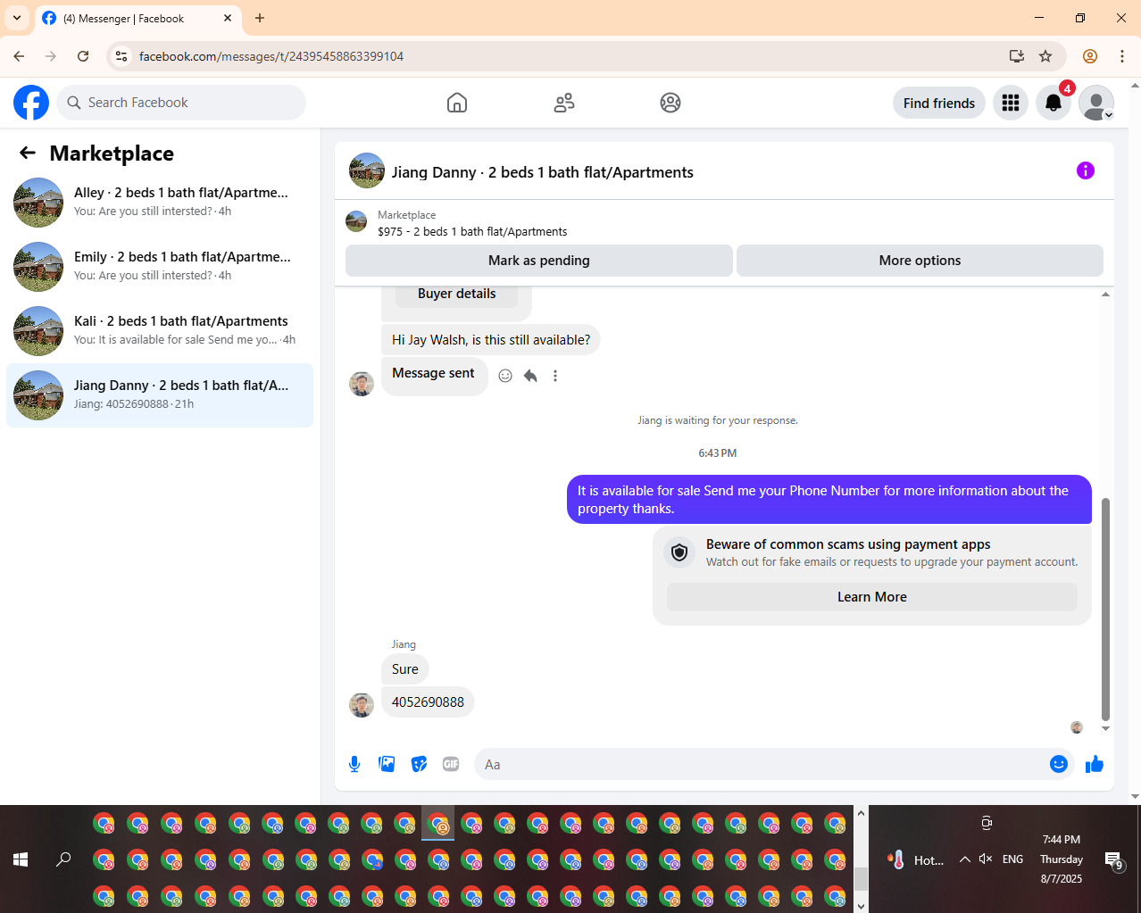The height and width of the screenshot is (913, 1141).
Task: Click the purple sent message about Phone Number
Action: (829, 500)
